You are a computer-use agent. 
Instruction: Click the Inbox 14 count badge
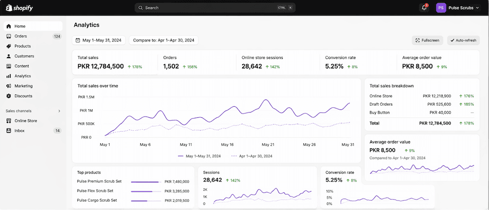(x=57, y=131)
